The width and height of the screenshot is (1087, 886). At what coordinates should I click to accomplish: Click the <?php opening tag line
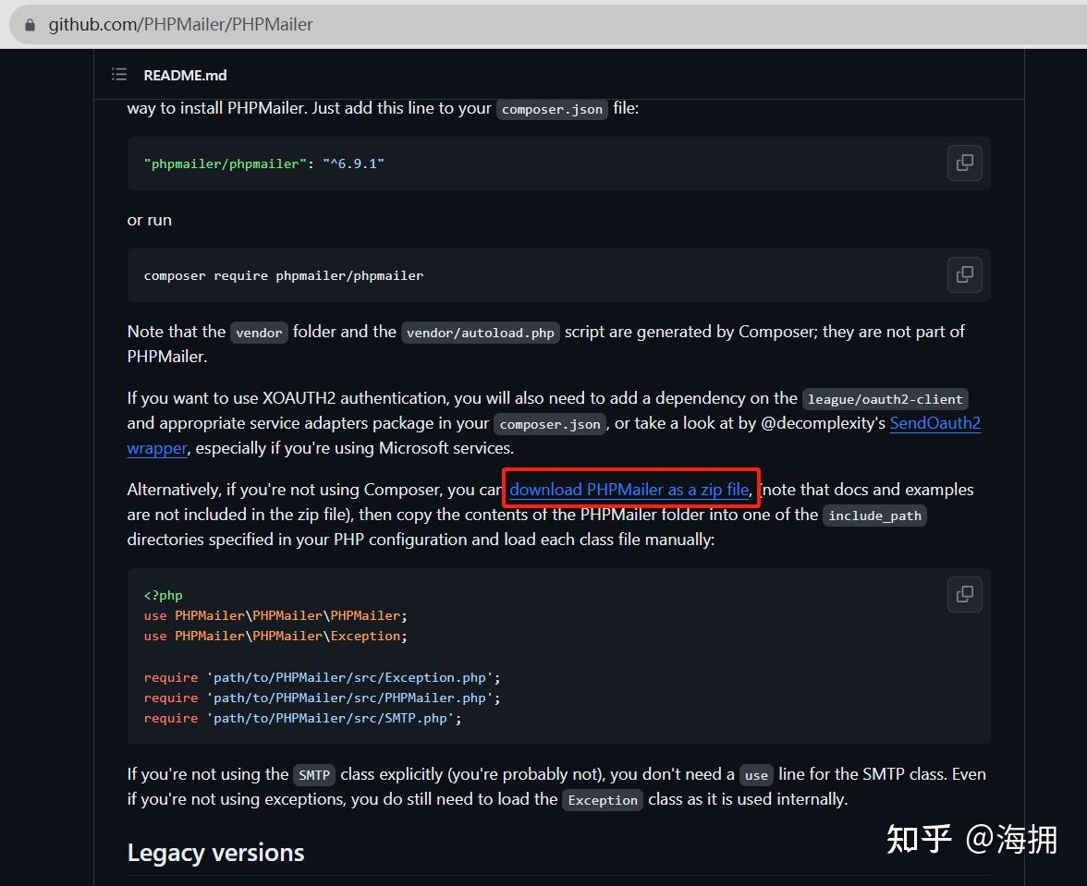(x=163, y=595)
